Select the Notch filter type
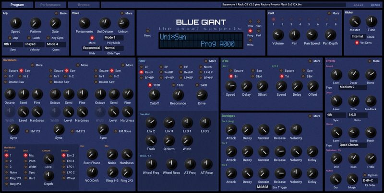 coord(201,67)
